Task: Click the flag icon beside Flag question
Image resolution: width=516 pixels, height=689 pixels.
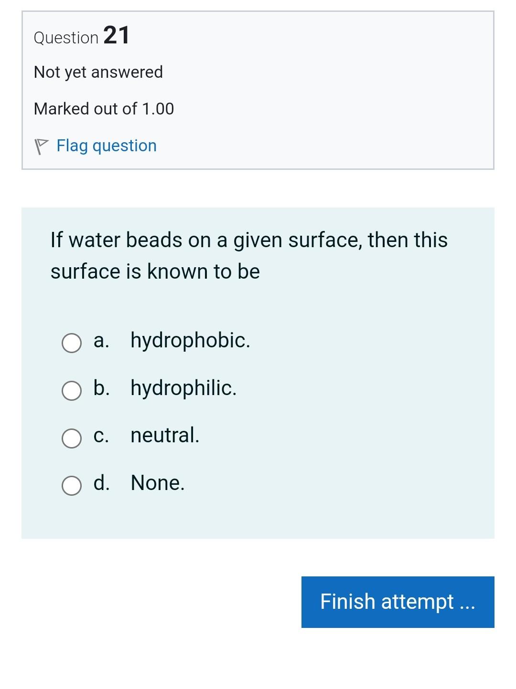Action: (x=42, y=145)
